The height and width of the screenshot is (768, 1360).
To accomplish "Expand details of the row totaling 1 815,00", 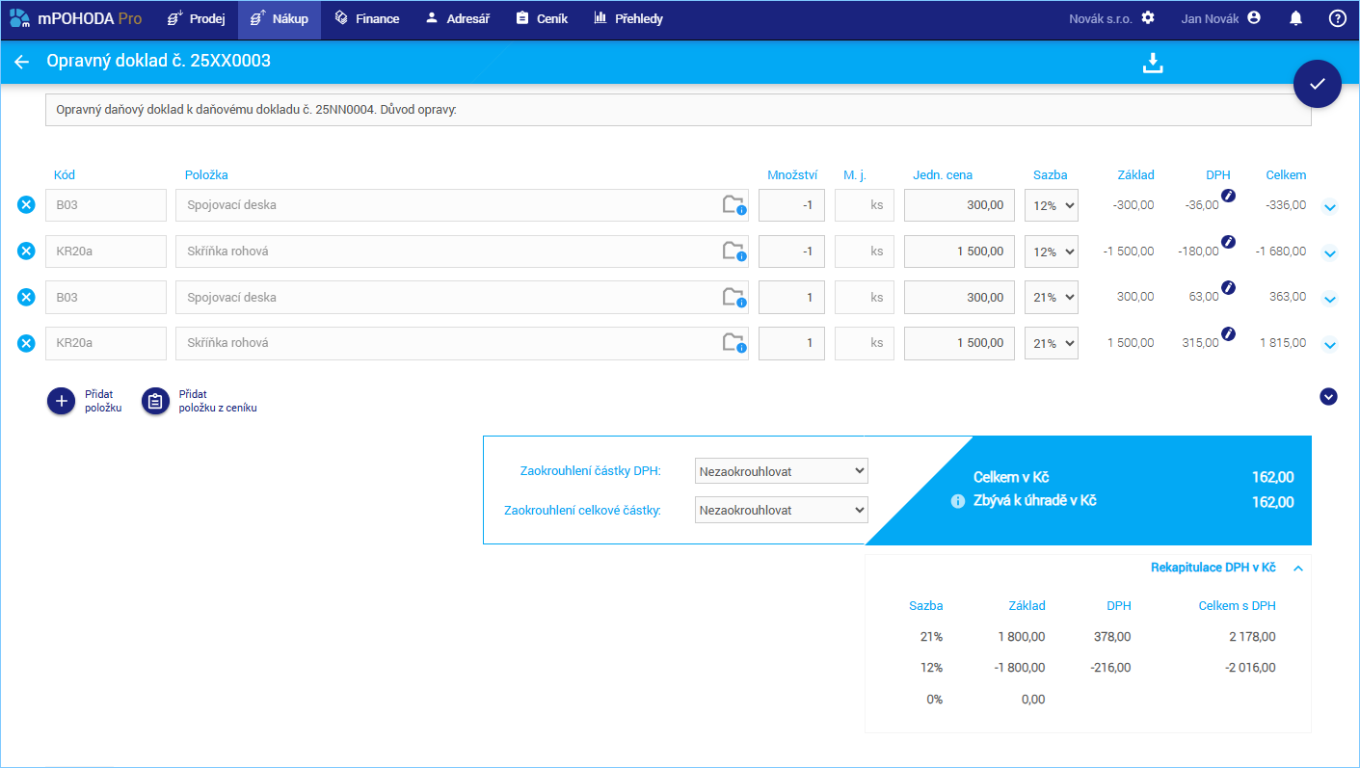I will 1330,345.
